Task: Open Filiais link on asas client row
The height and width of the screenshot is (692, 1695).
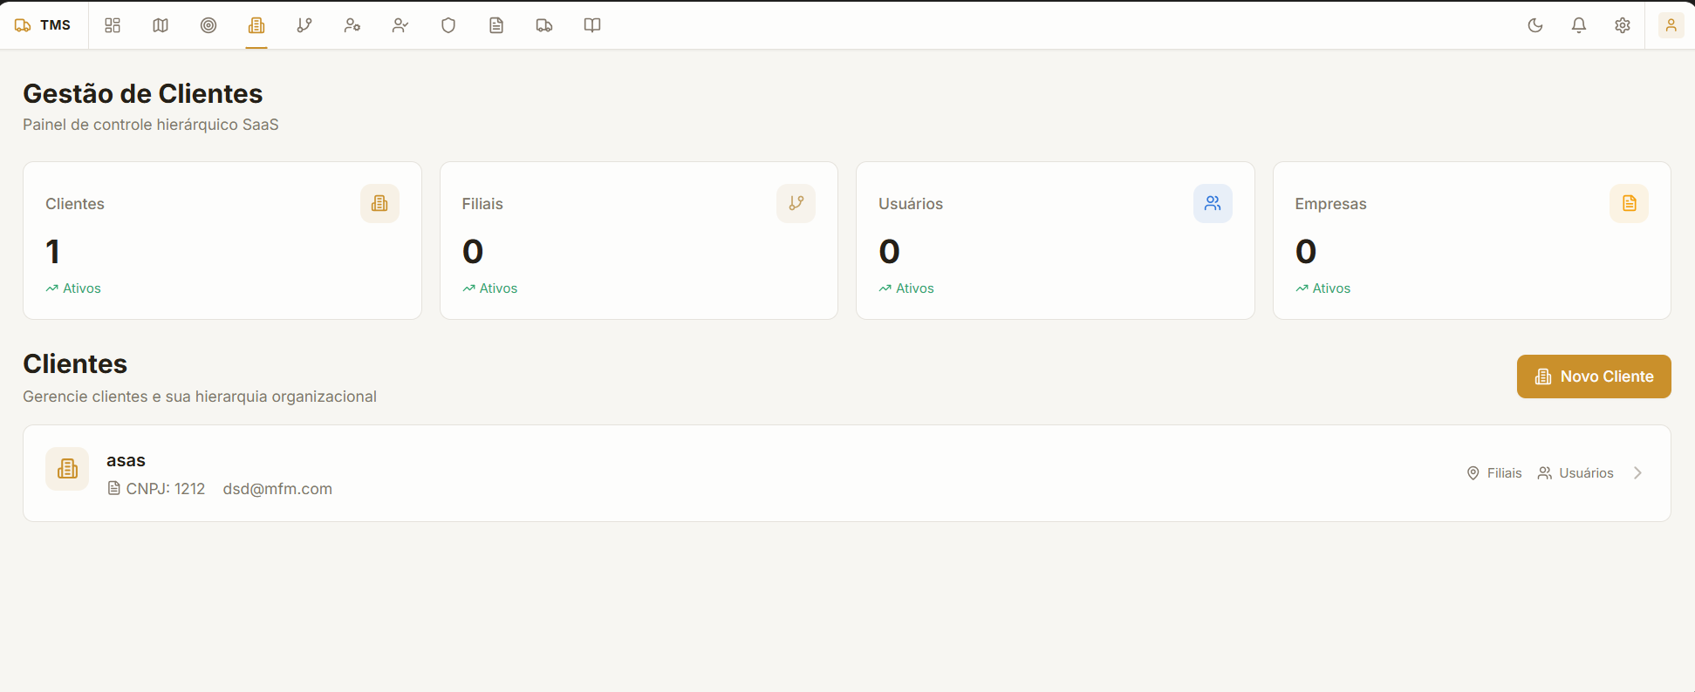Action: point(1494,473)
